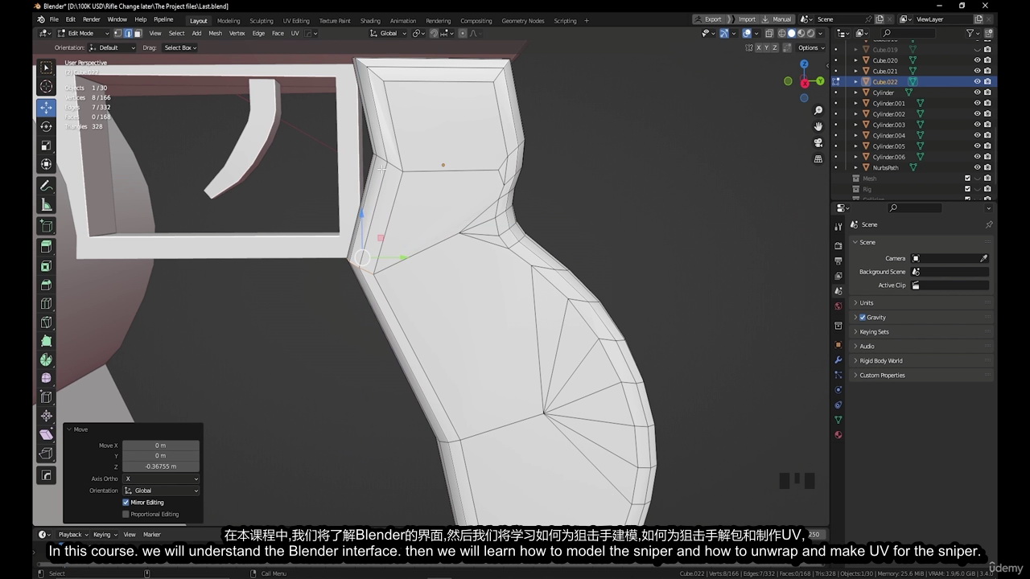Image resolution: width=1030 pixels, height=579 pixels.
Task: Select the Poly Build tool
Action: [x=46, y=341]
